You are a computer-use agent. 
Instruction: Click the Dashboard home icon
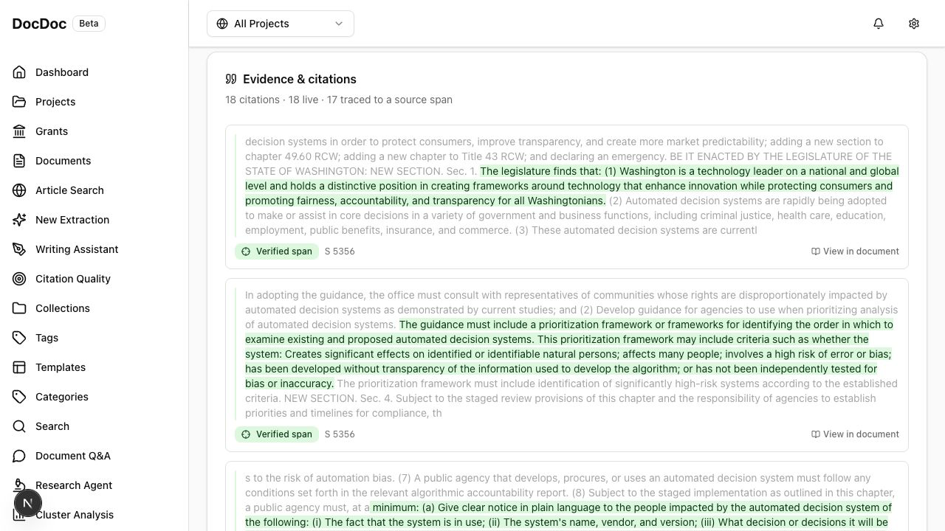point(19,72)
